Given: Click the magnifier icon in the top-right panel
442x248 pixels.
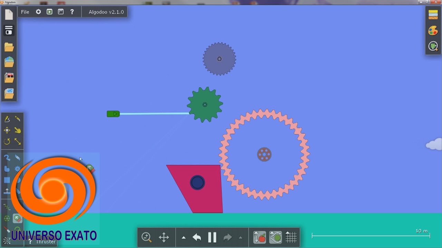Looking at the screenshot, I should point(433,46).
